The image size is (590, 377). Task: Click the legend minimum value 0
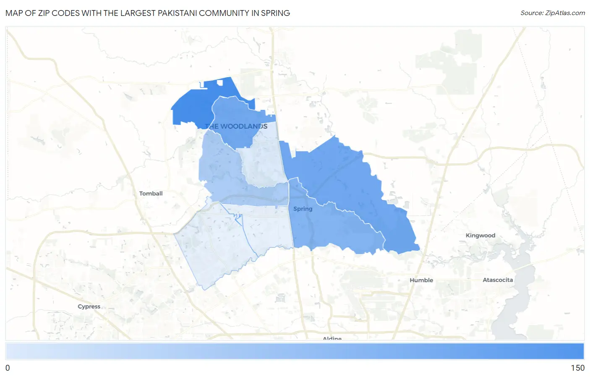pyautogui.click(x=8, y=368)
